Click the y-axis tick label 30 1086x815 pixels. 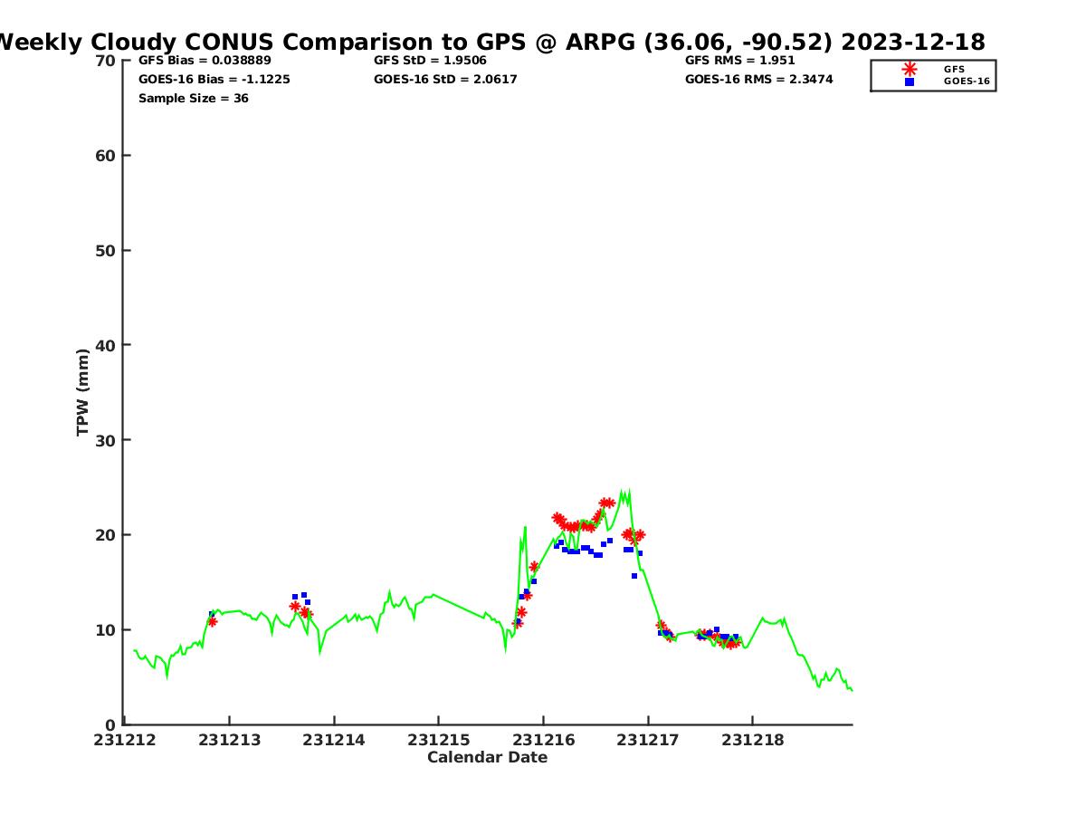pos(106,440)
